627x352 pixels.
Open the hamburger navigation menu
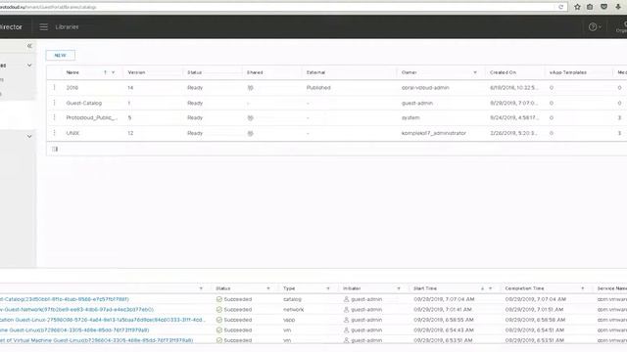click(43, 26)
